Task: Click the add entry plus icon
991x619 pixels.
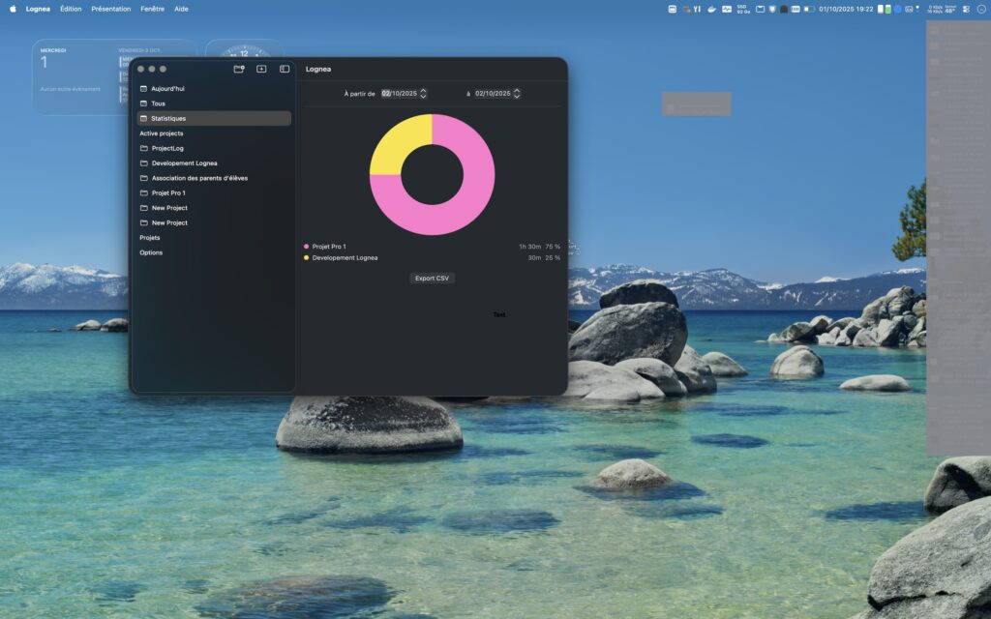Action: pyautogui.click(x=261, y=69)
